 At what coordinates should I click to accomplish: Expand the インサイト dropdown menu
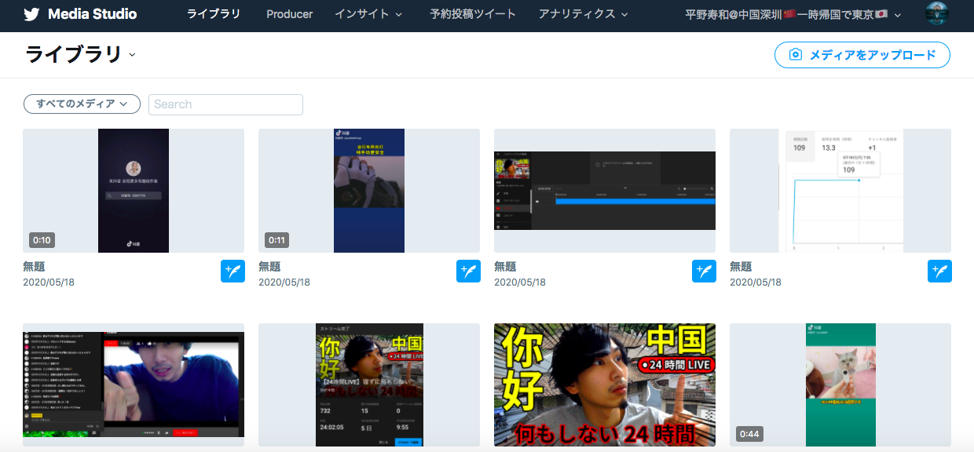[x=368, y=14]
